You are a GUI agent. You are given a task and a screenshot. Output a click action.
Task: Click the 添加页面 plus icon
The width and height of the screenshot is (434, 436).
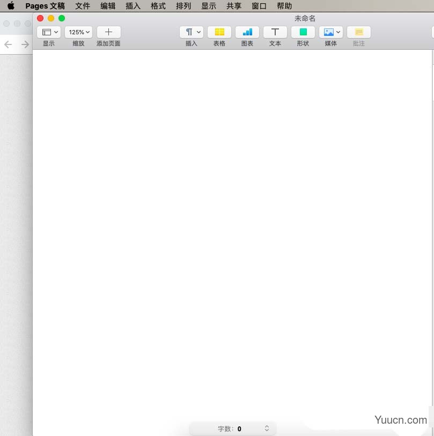[109, 32]
